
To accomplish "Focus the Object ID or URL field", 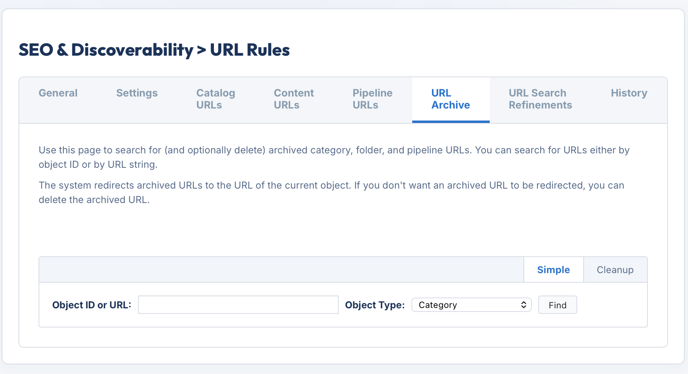I will coord(238,305).
